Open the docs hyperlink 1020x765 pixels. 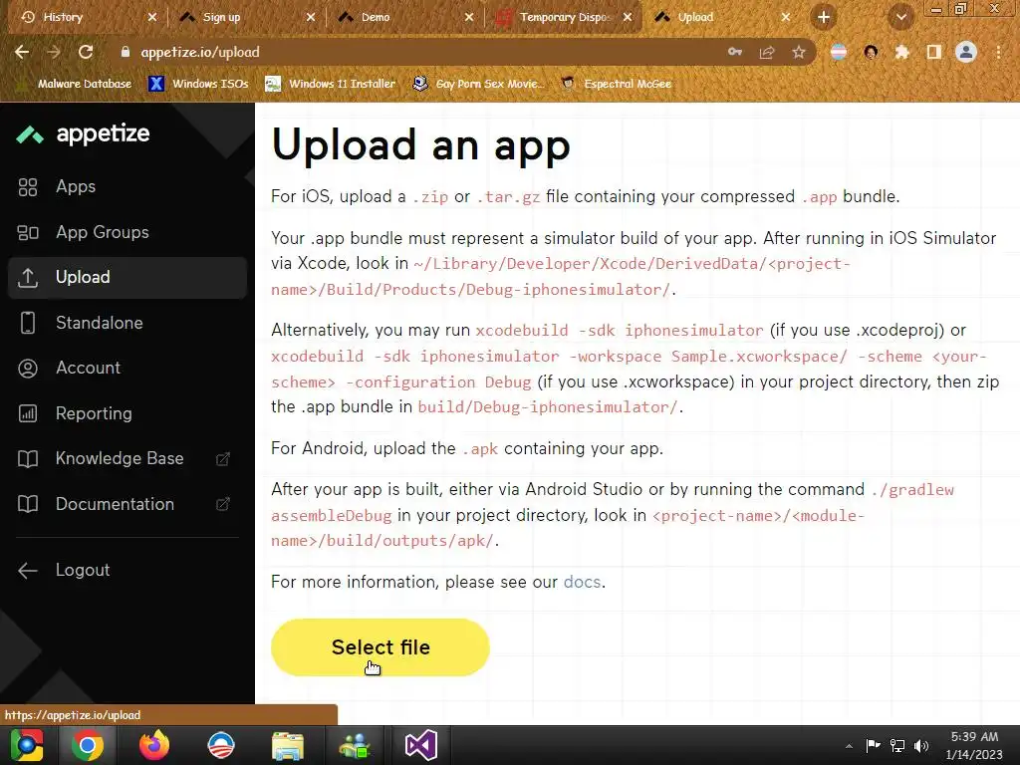pos(582,582)
